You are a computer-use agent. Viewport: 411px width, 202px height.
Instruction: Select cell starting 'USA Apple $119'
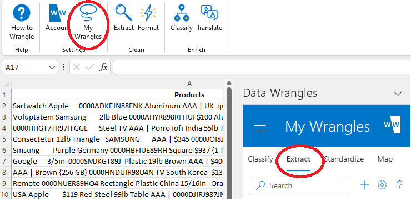(x=117, y=195)
